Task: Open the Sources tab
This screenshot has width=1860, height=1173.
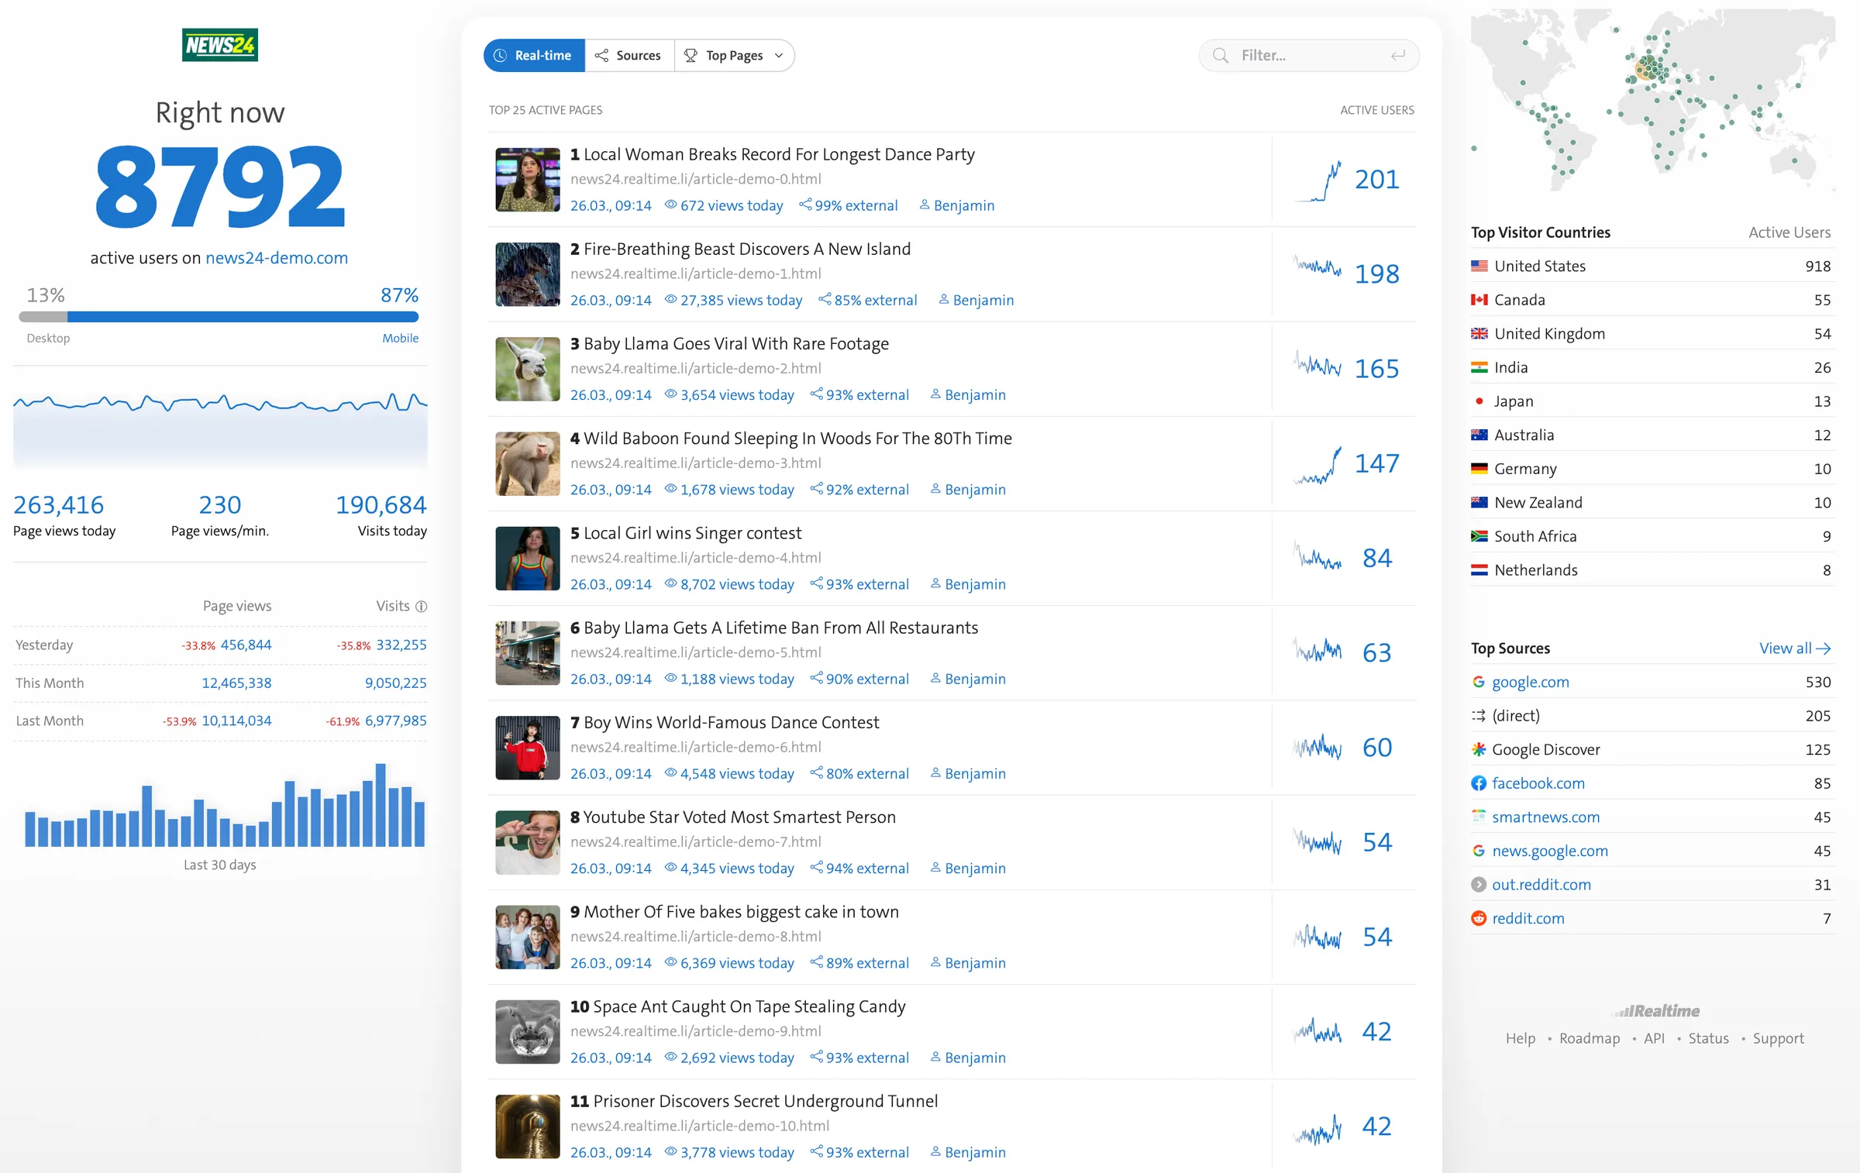Action: [629, 56]
